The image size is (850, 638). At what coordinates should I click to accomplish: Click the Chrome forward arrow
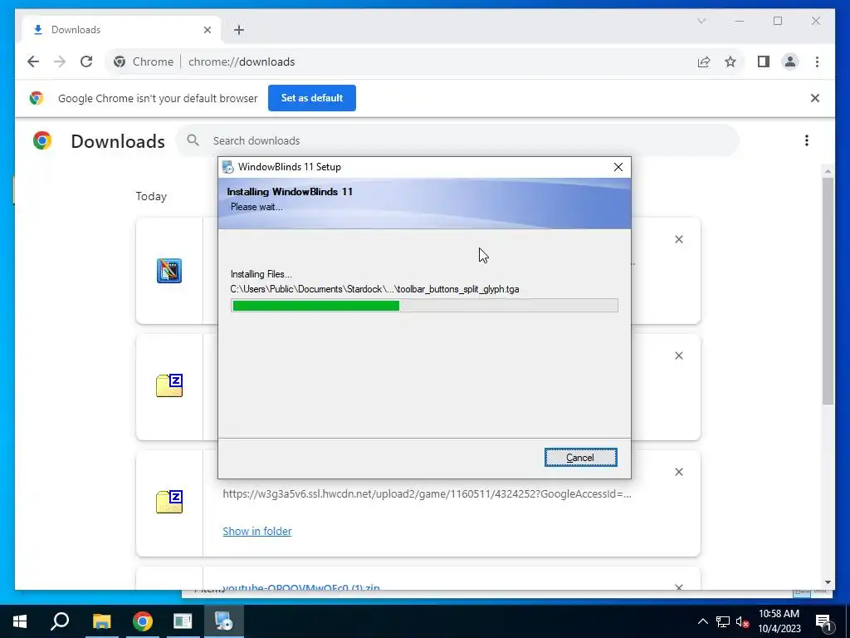tap(60, 61)
